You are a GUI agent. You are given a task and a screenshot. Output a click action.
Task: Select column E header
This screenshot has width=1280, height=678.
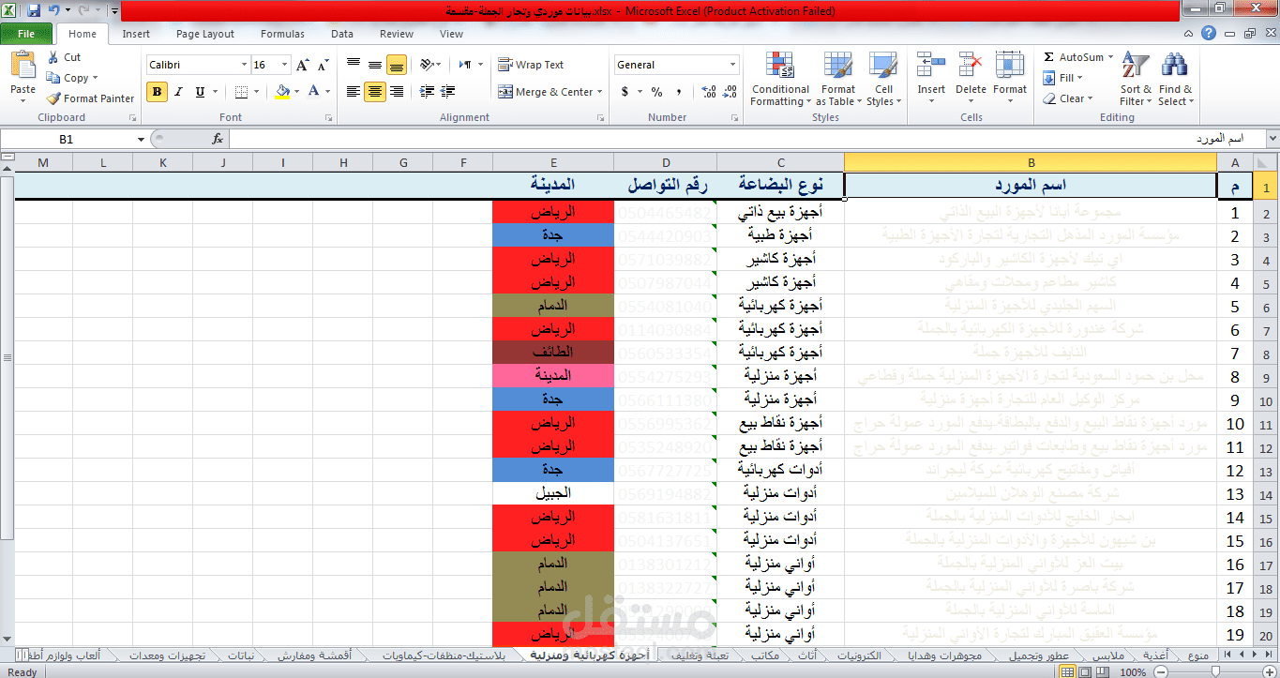pos(553,162)
